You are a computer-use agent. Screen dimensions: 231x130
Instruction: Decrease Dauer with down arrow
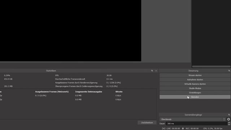pos(229,125)
